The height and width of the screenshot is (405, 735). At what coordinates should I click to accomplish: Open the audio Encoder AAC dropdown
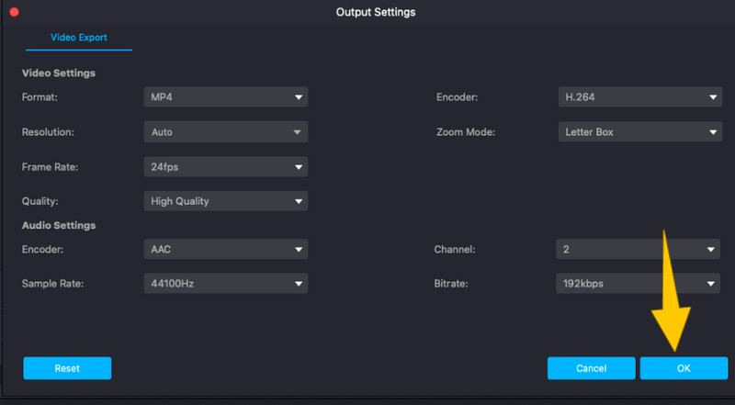tap(225, 249)
